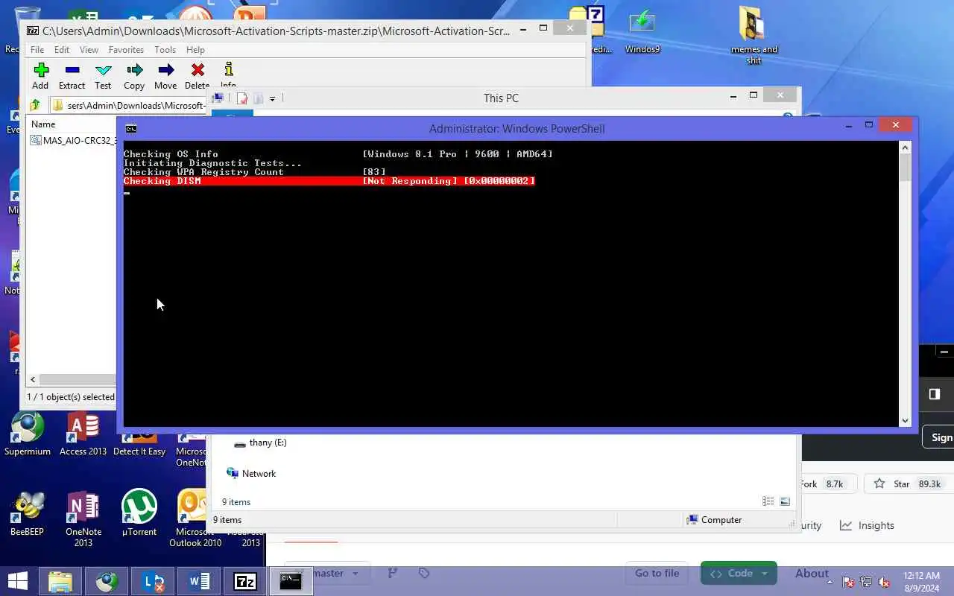Click the browser side panel icon
This screenshot has height=596, width=954.
[x=935, y=394]
